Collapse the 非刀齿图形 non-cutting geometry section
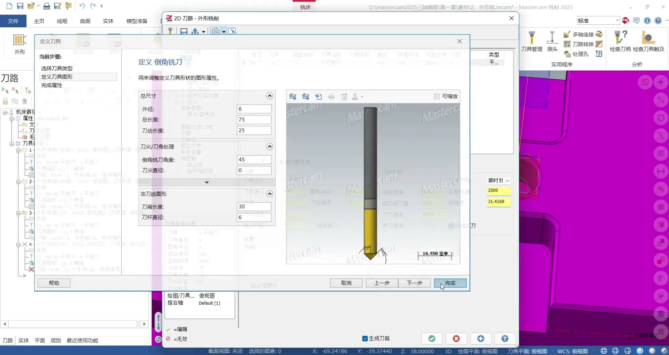This screenshot has width=669, height=355. [x=269, y=194]
